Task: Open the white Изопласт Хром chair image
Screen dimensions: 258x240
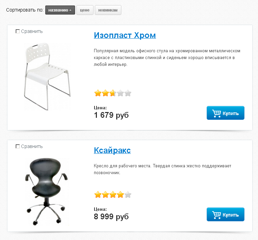Action: point(47,76)
